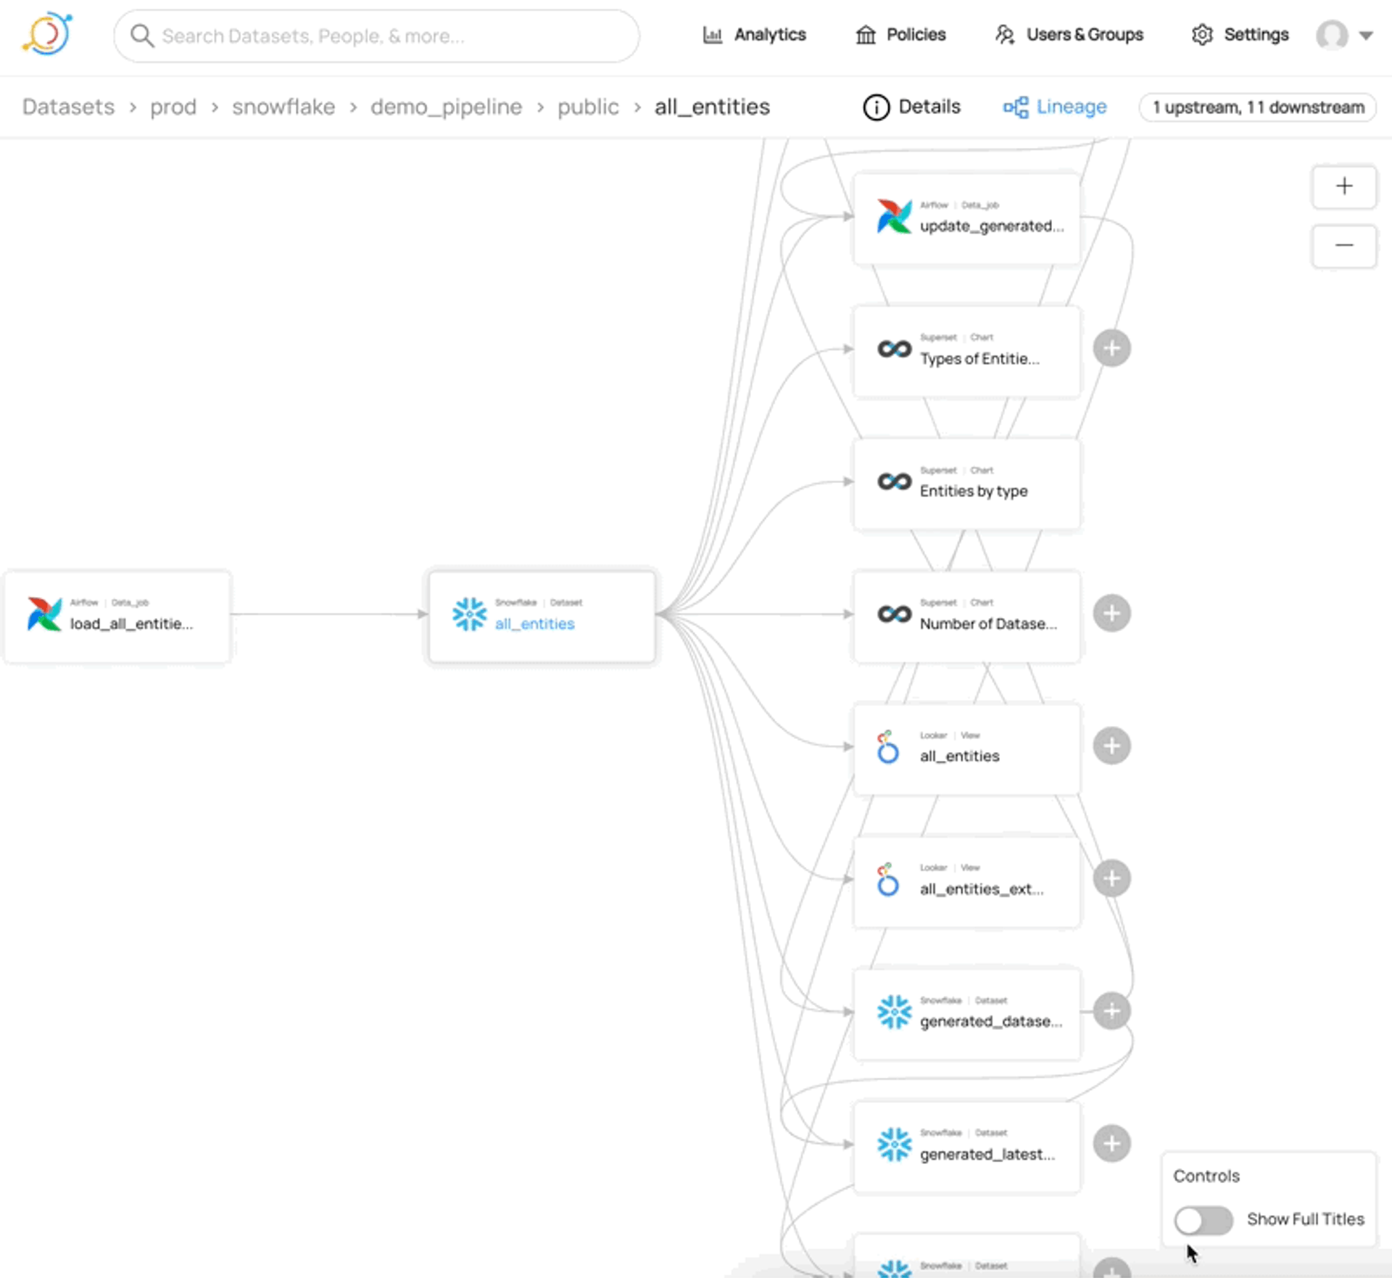The height and width of the screenshot is (1278, 1392).
Task: Switch to the Lineage tab
Action: pyautogui.click(x=1055, y=107)
